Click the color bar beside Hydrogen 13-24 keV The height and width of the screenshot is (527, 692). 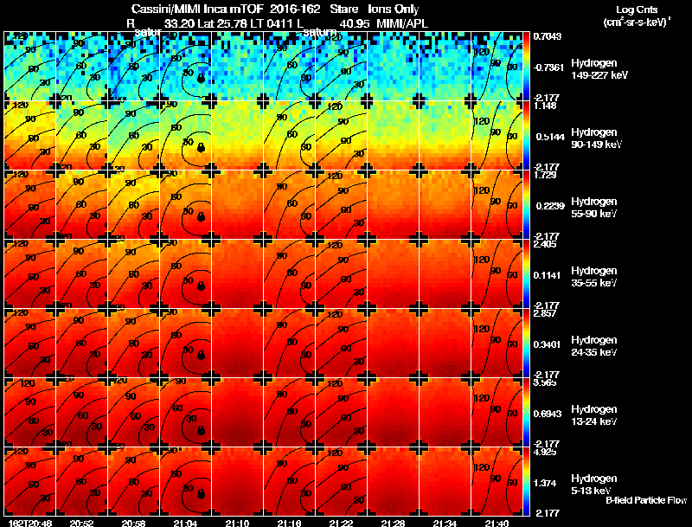tap(526, 413)
